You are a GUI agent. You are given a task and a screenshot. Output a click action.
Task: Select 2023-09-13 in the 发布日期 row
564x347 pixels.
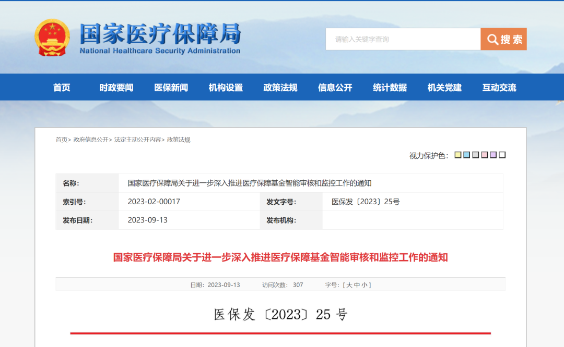pyautogui.click(x=147, y=220)
